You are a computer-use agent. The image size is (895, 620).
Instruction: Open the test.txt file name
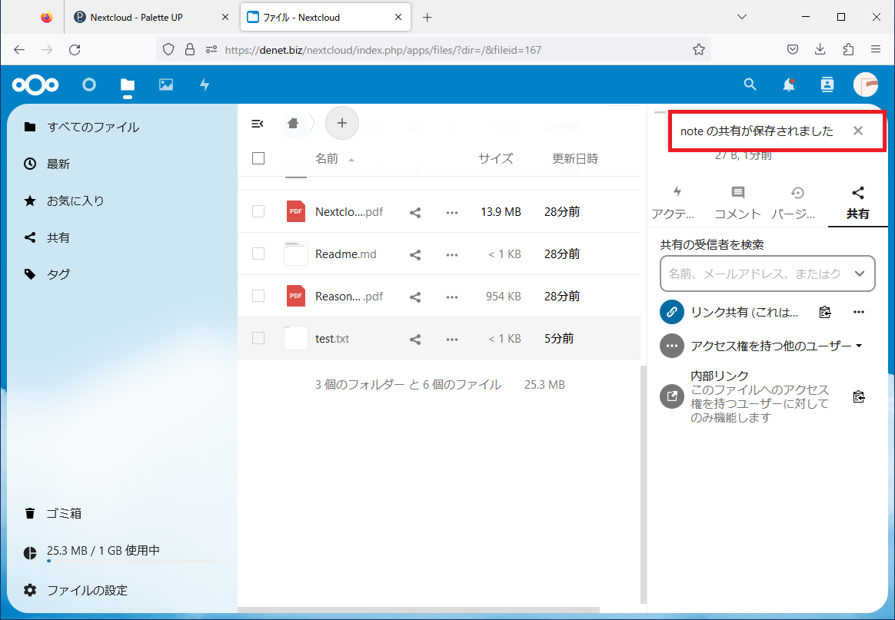(x=332, y=338)
